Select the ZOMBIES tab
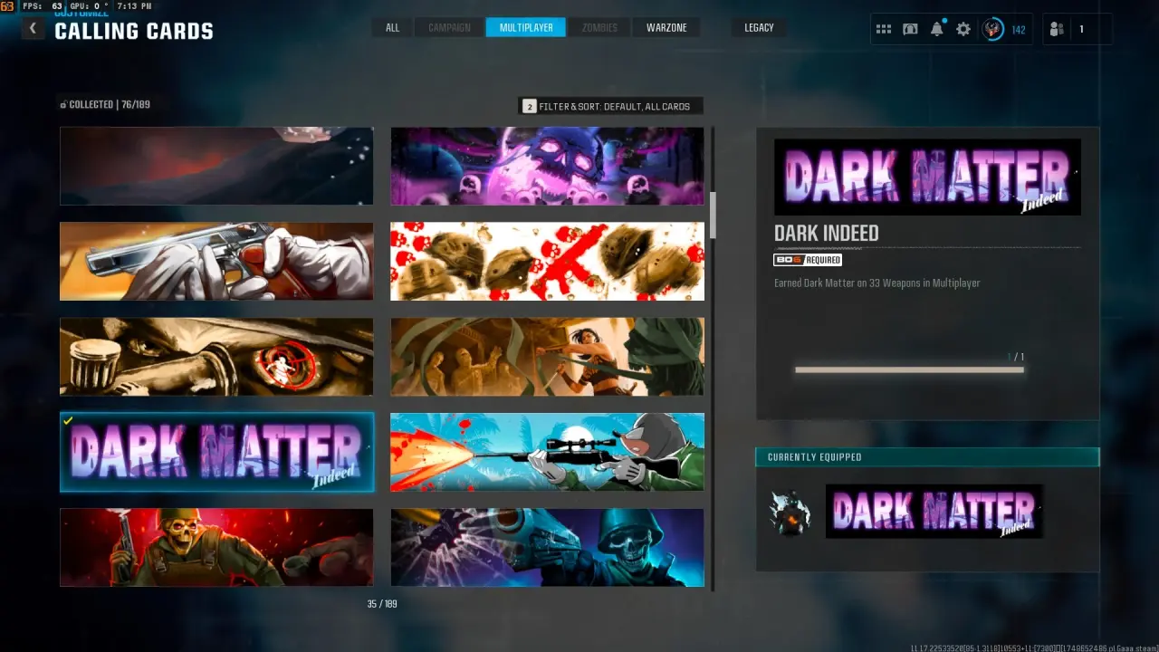Image resolution: width=1159 pixels, height=652 pixels. tap(599, 27)
